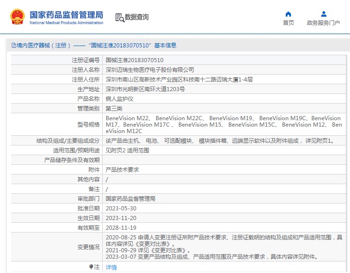Select expiry date 2028-11-19
The image size is (350, 273).
(x=121, y=228)
